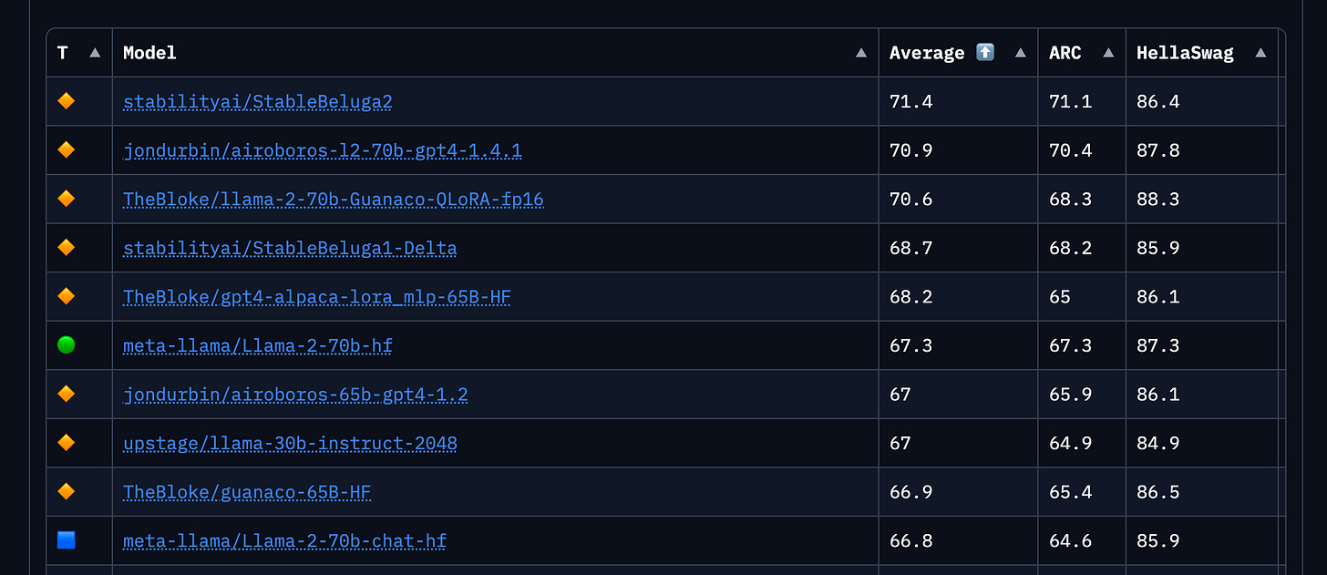1327x575 pixels.
Task: Click the up-arrow emoji in the Average header
Action: (x=985, y=53)
